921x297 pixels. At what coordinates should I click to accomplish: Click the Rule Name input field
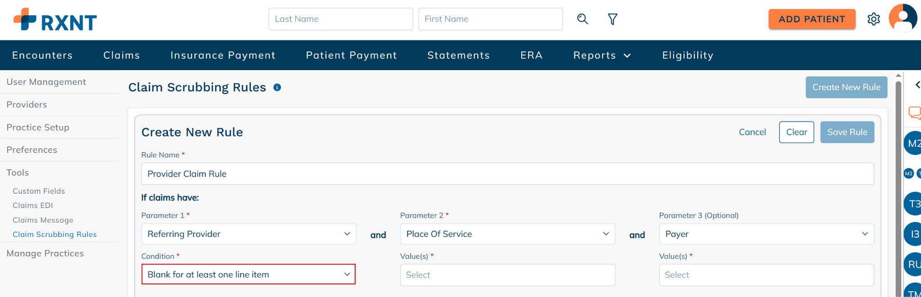507,174
